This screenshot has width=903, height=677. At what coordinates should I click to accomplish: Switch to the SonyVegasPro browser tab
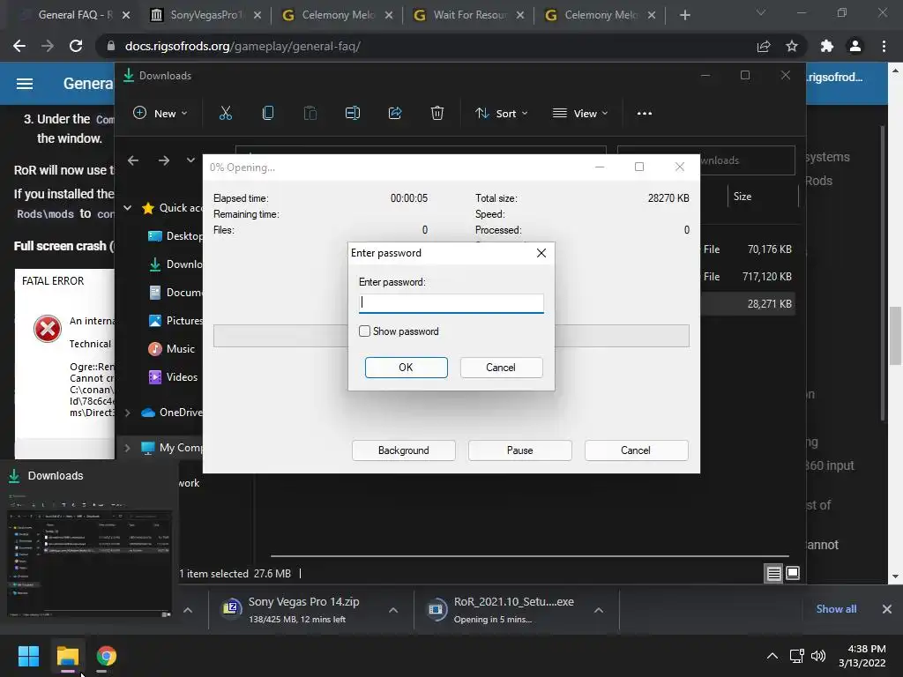coord(205,15)
